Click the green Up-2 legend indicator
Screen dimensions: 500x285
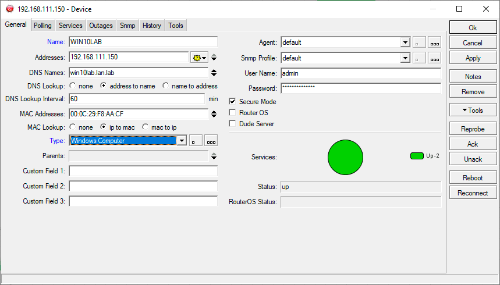click(x=417, y=156)
